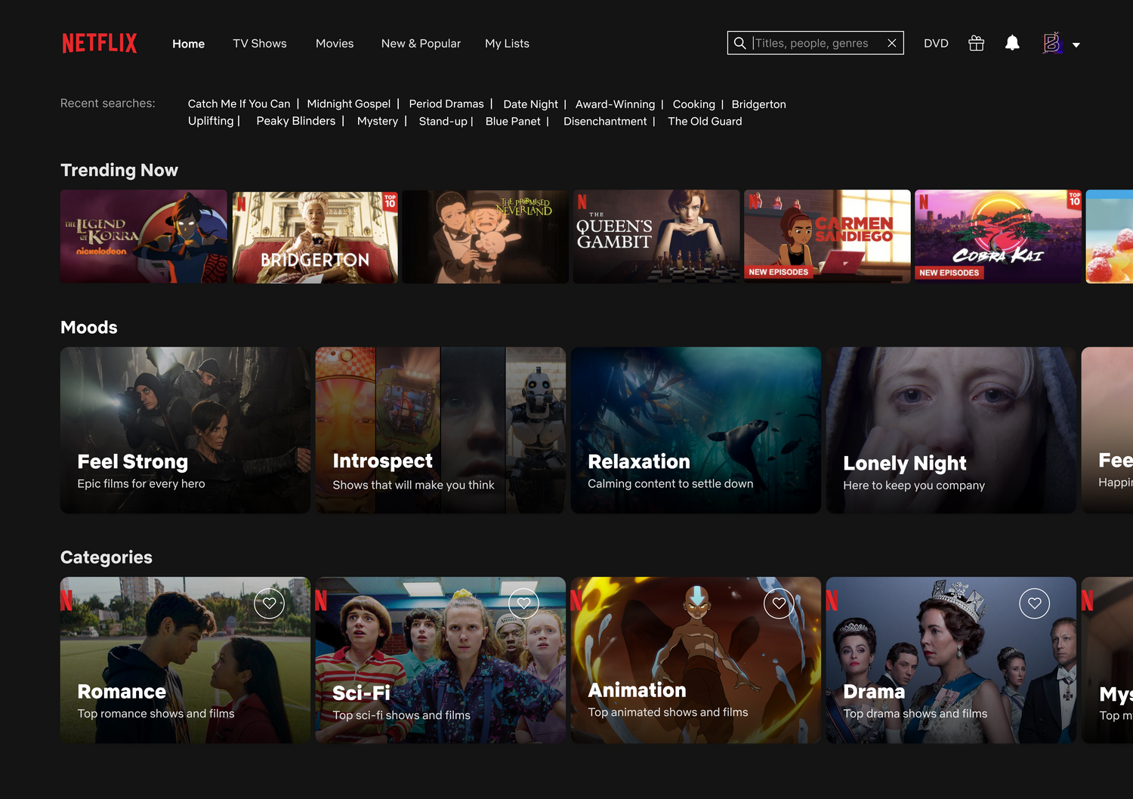The width and height of the screenshot is (1133, 799).
Task: Select recent search Midnight Gospel
Action: [348, 104]
